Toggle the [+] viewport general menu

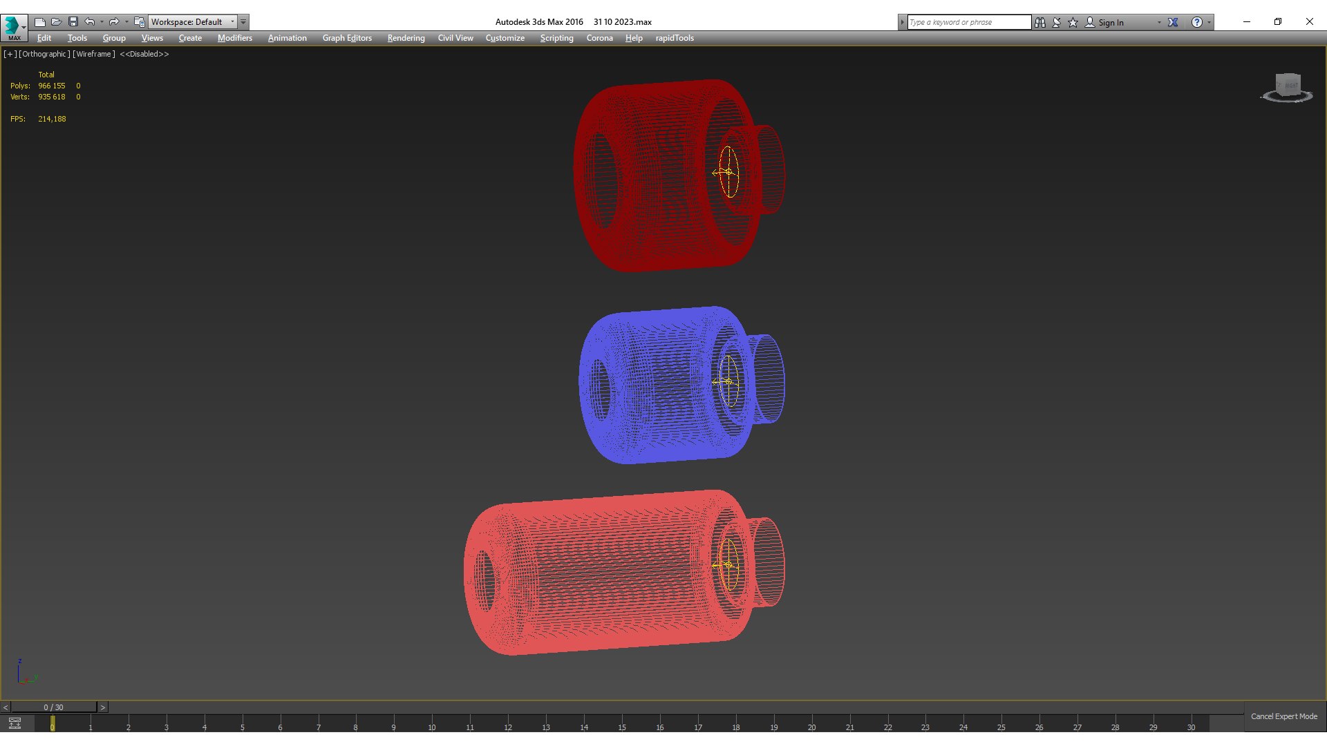10,54
